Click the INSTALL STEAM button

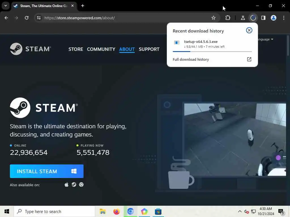(x=47, y=171)
